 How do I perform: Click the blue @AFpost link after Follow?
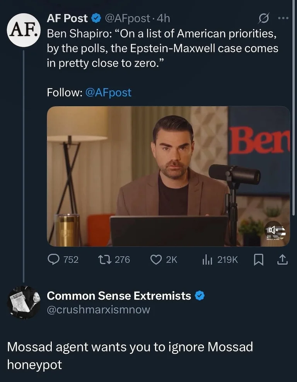[108, 93]
